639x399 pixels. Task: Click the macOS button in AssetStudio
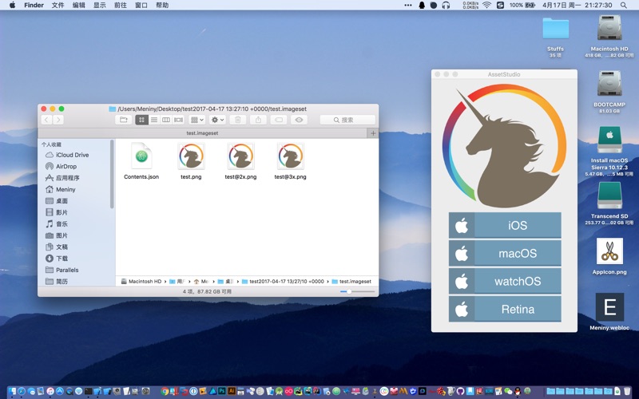[505, 253]
